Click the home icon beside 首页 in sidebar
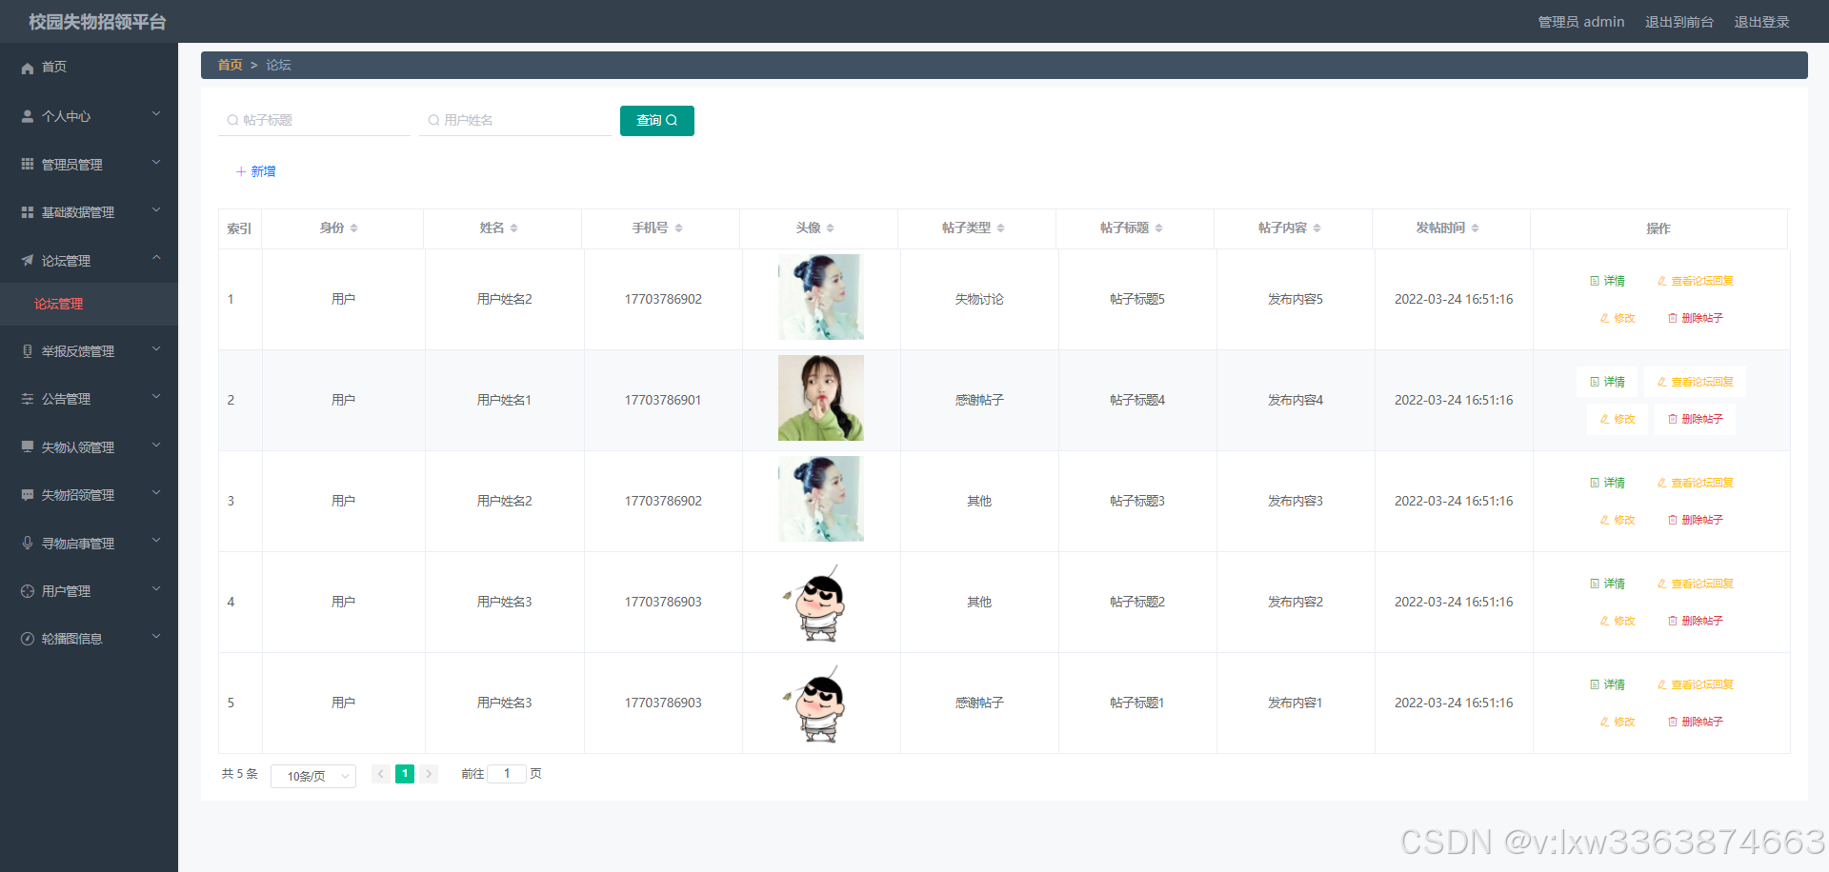1829x872 pixels. [28, 68]
